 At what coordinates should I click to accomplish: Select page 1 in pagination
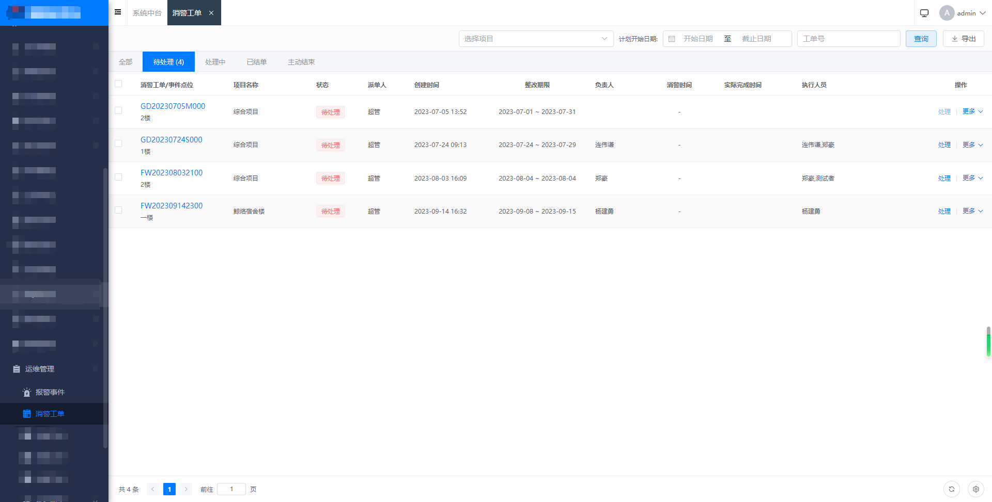click(169, 489)
